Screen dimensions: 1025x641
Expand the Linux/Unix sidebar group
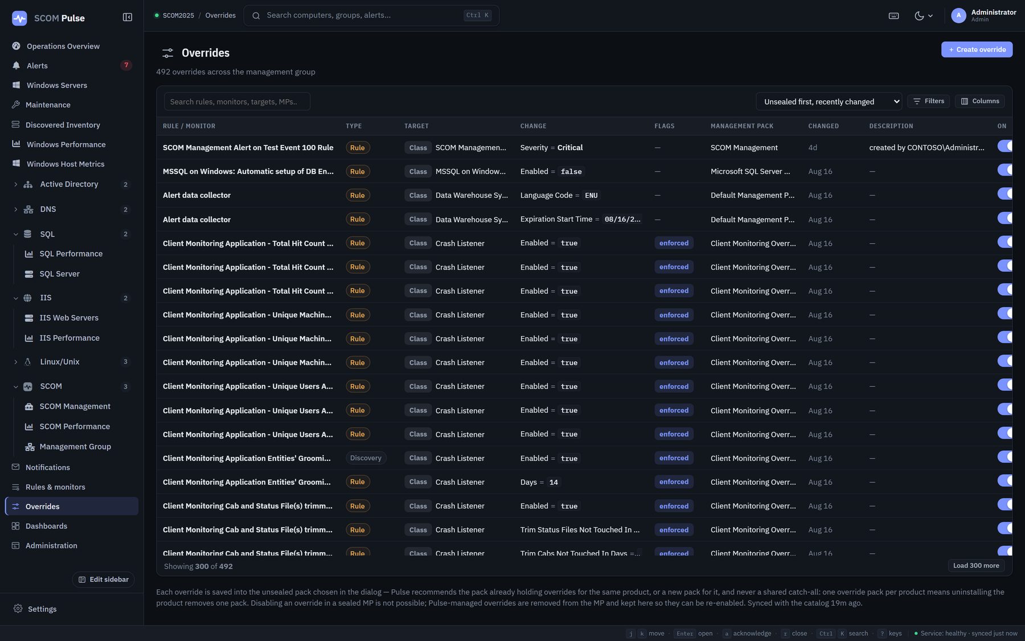click(x=15, y=362)
